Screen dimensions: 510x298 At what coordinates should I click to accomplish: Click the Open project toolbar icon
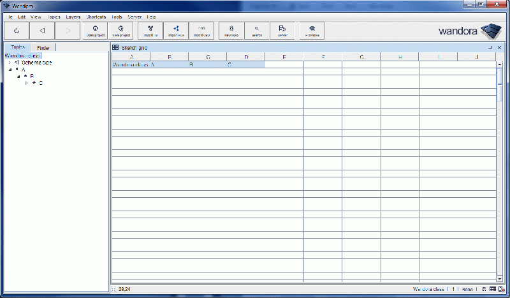click(96, 30)
